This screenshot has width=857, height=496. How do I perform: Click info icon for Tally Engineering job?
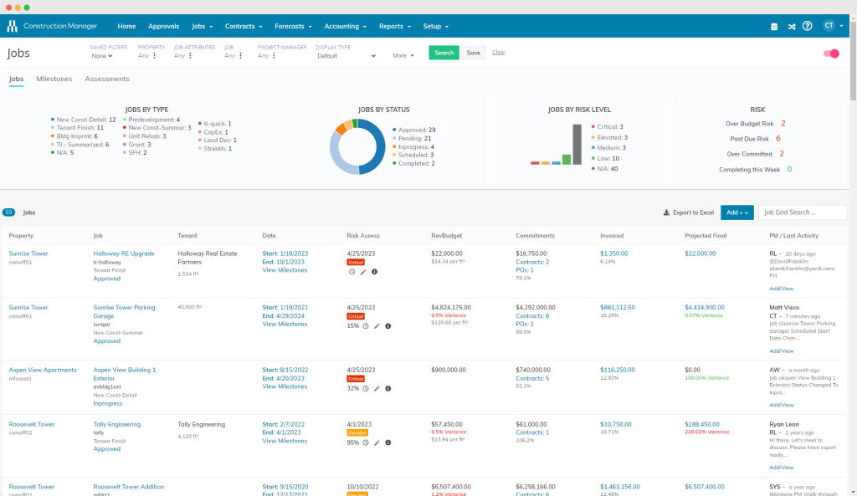(388, 442)
